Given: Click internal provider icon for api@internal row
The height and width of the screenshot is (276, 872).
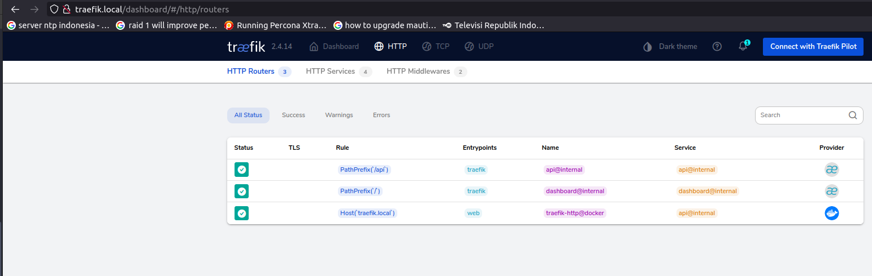Looking at the screenshot, I should 831,170.
